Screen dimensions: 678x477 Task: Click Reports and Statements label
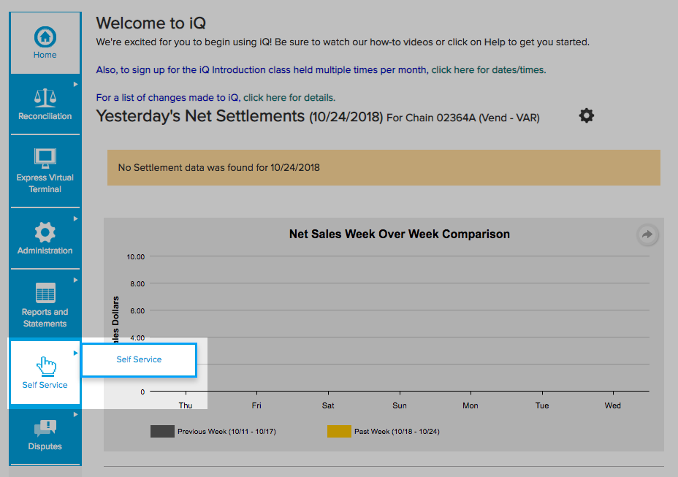coord(45,318)
